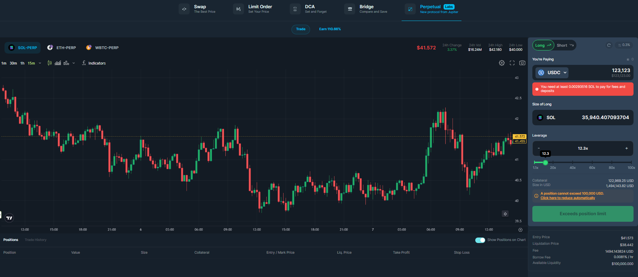Click the SOL size value field
This screenshot has height=277, width=638.
pos(605,117)
